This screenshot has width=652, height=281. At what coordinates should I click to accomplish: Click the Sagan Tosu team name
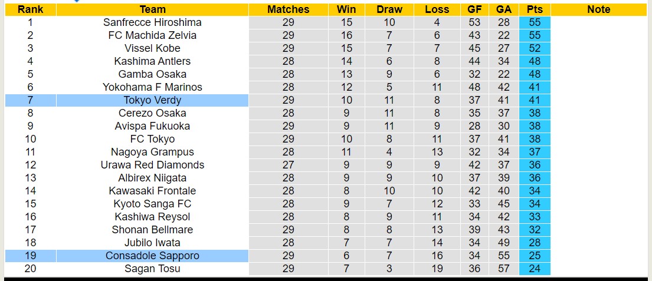coord(152,269)
